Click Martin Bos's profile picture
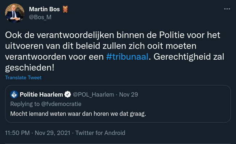Viewport: 236px width, 144px height. (x=15, y=13)
